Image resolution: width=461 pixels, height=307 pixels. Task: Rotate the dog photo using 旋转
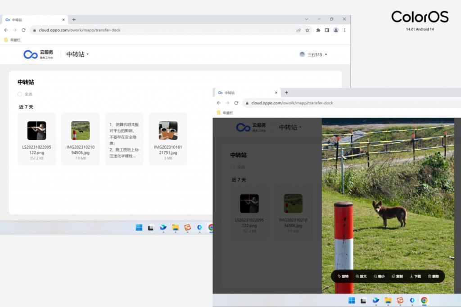click(x=343, y=276)
